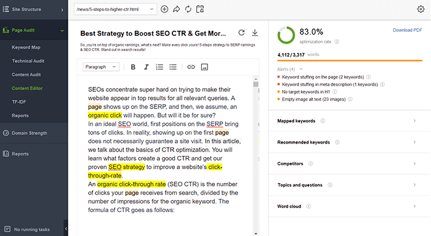Image resolution: width=431 pixels, height=236 pixels.
Task: Click the orange word count bar
Action: point(350,60)
